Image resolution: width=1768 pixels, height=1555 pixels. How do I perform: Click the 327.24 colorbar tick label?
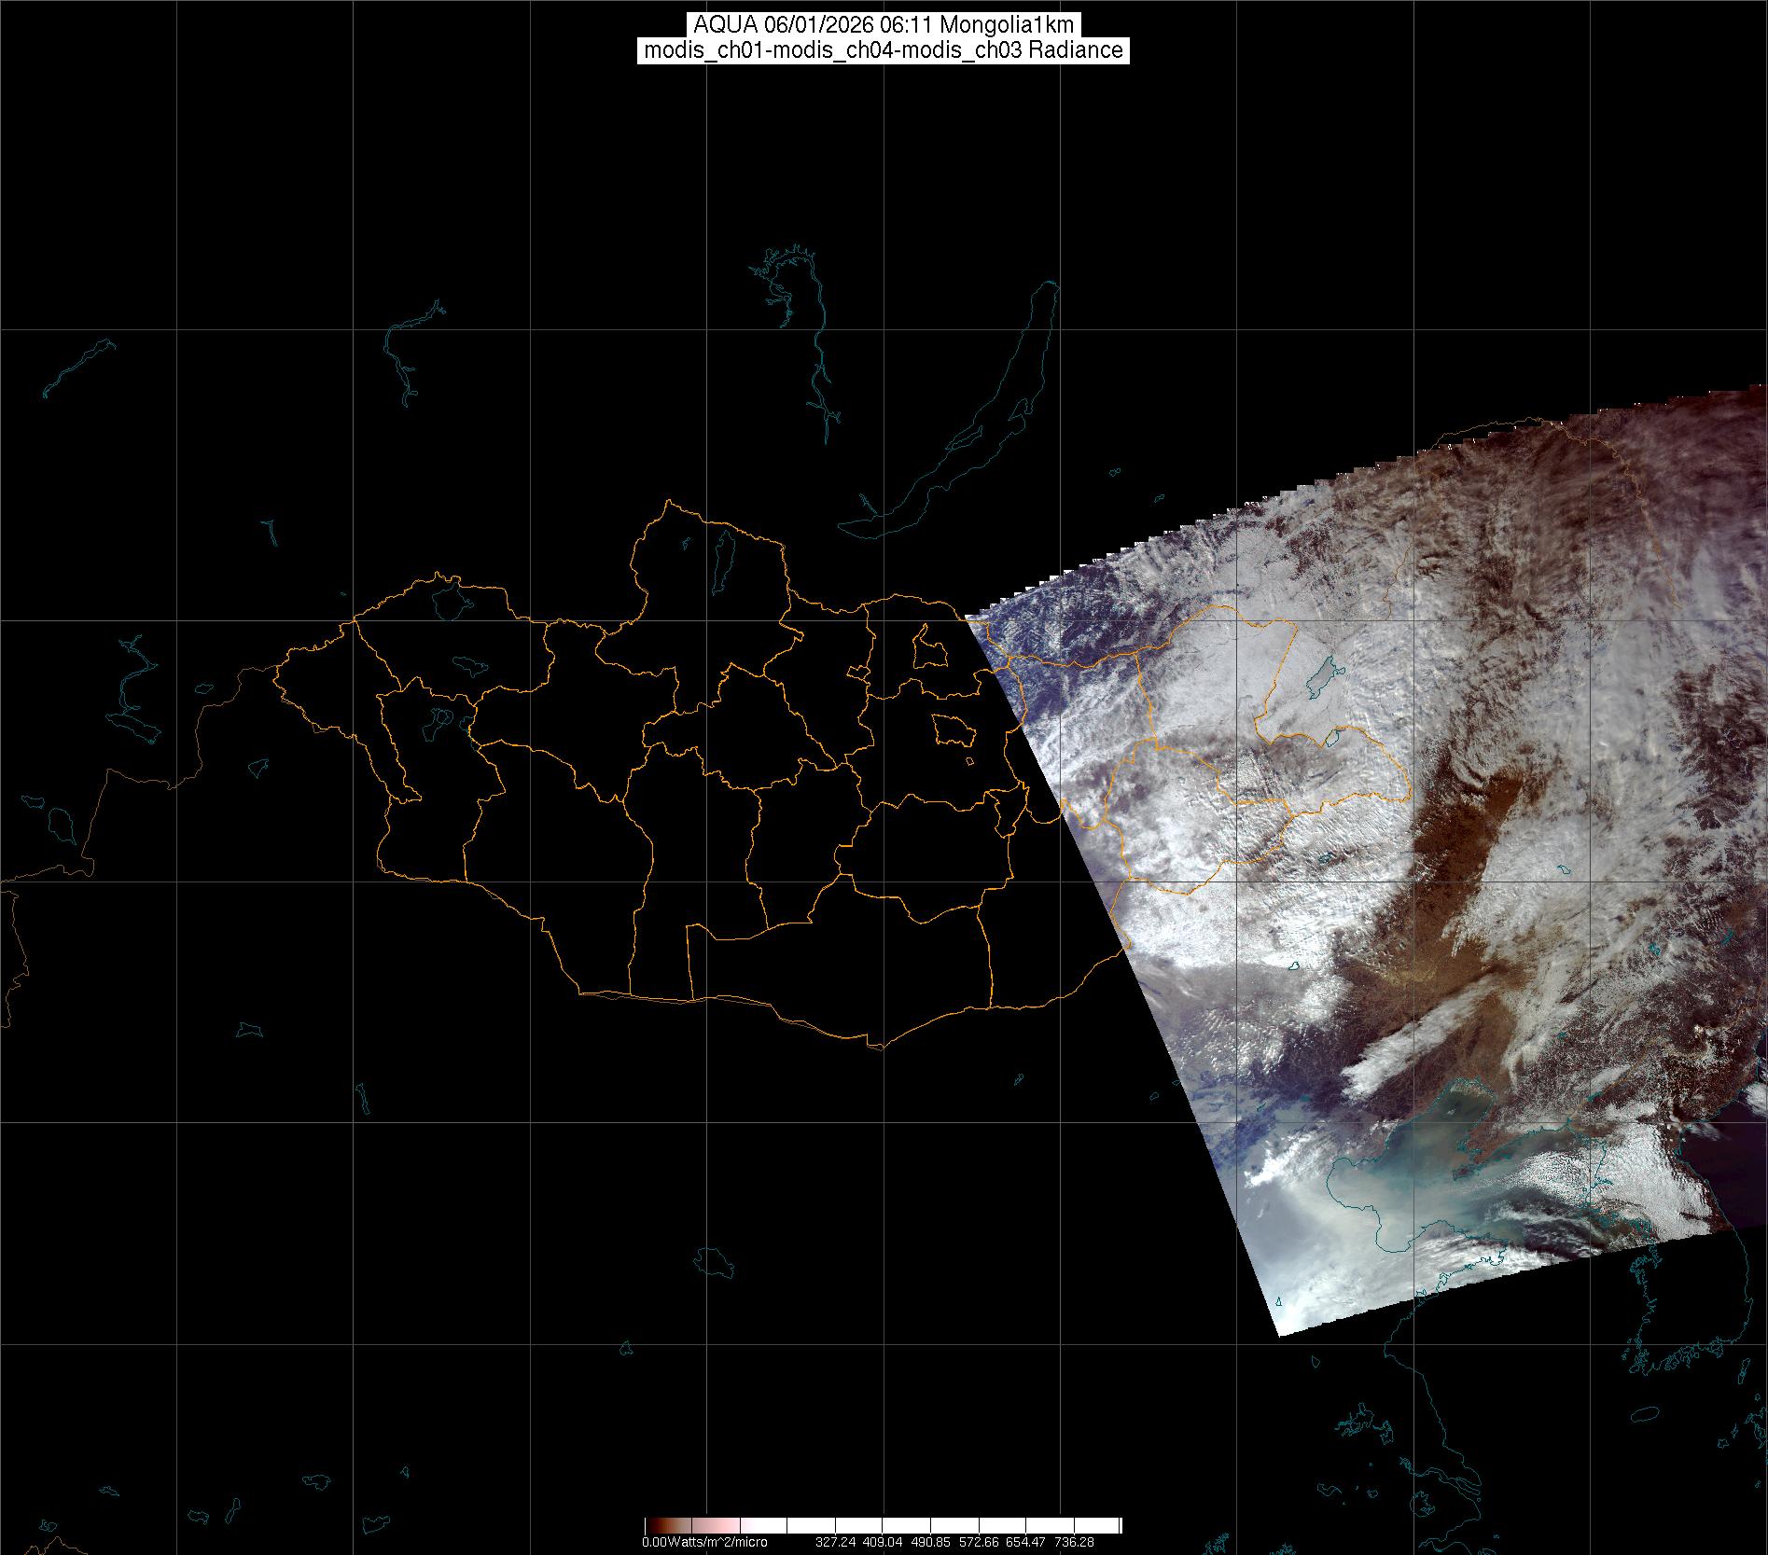coord(835,1542)
